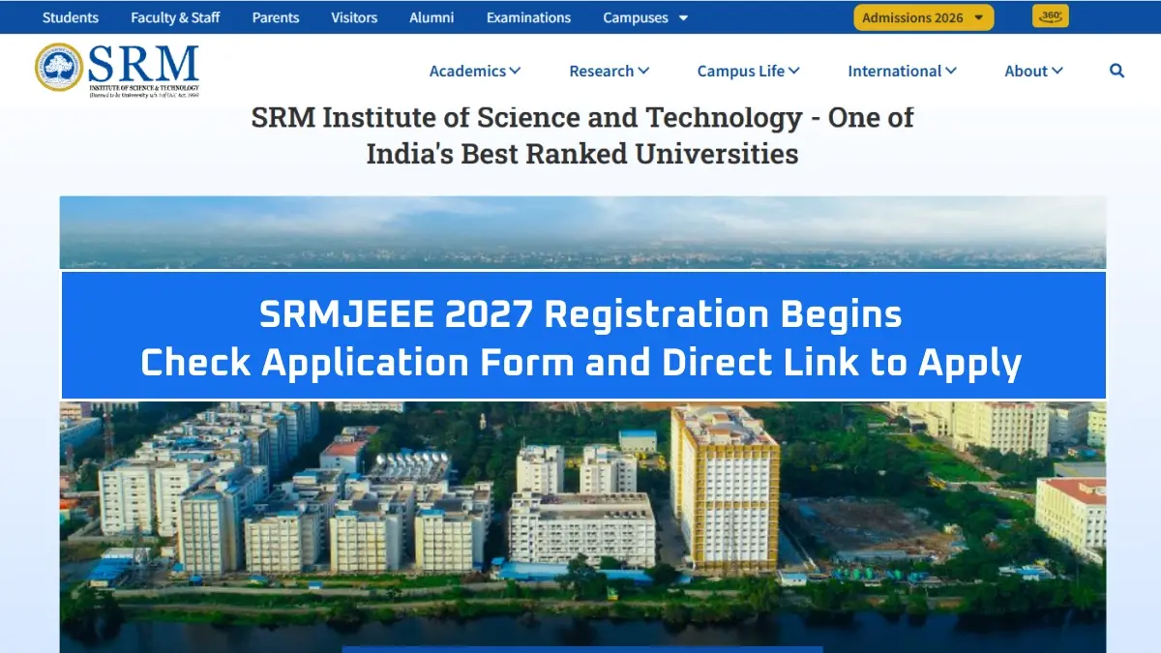Expand the Academics menu
The width and height of the screenshot is (1161, 653).
coord(475,71)
